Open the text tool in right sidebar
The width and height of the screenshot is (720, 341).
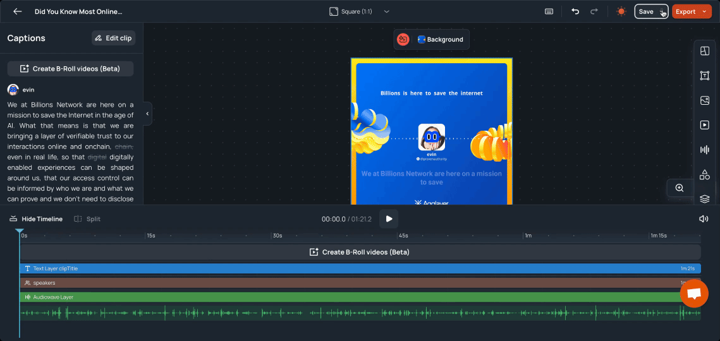704,76
